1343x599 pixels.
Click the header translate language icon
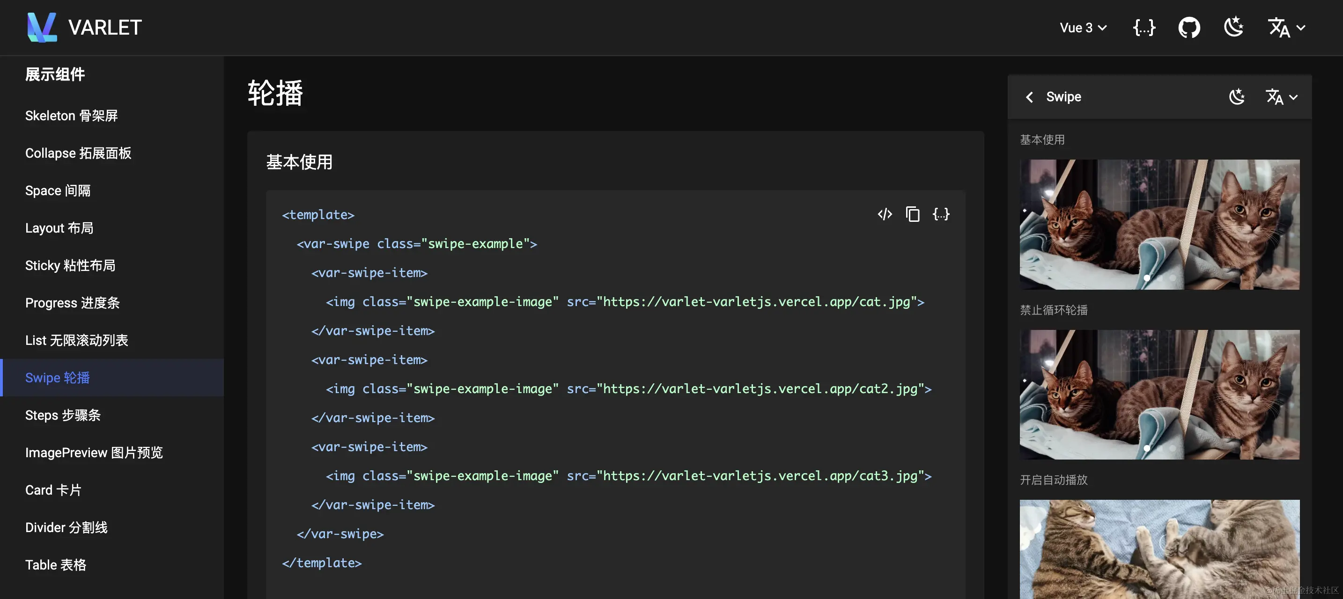(1279, 27)
